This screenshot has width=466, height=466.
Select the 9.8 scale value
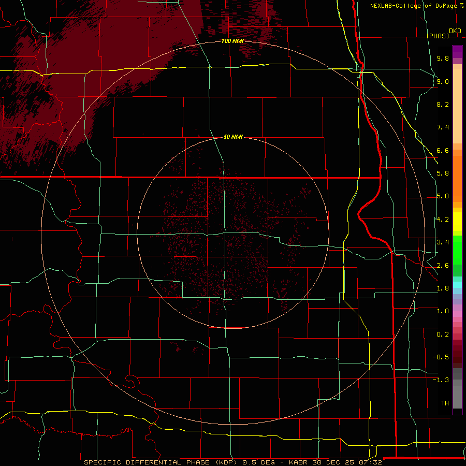[443, 58]
